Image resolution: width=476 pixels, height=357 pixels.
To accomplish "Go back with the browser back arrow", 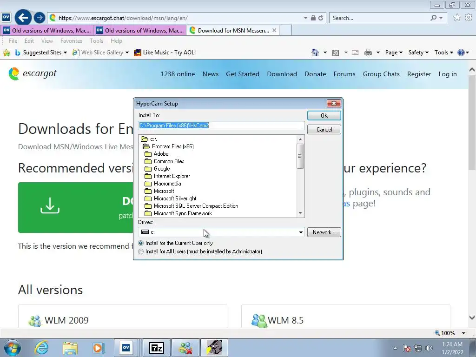I will click(23, 18).
